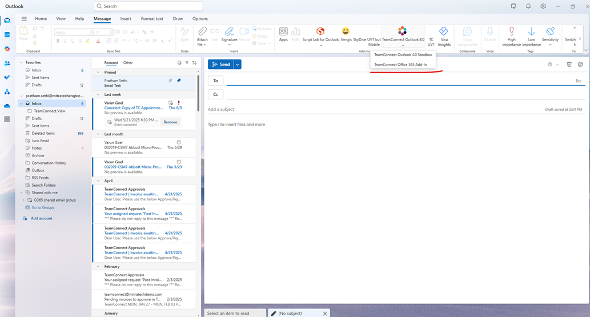This screenshot has width=590, height=317.
Task: Mark message as Low importance
Action: [531, 36]
